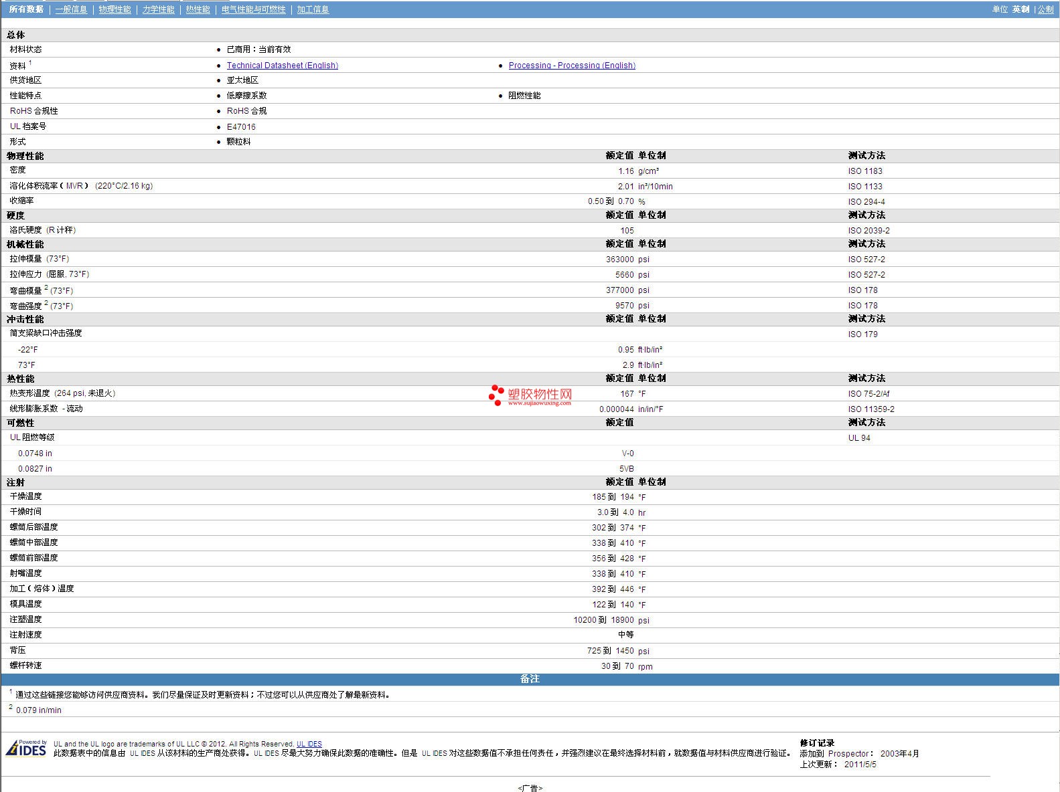The height and width of the screenshot is (792, 1060).
Task: Click the 螺筒前部温度 row label
Action: [33, 558]
